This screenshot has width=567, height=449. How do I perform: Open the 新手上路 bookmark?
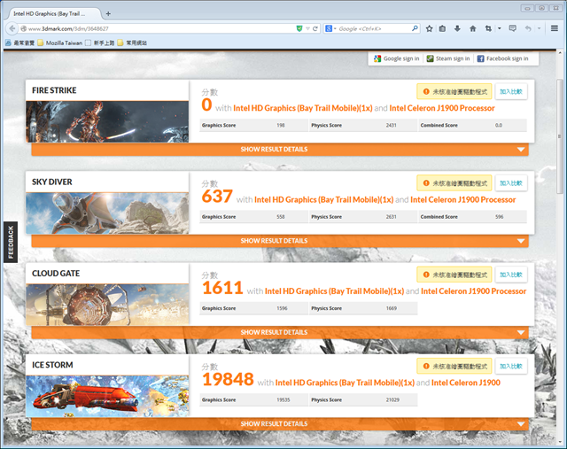[x=100, y=43]
